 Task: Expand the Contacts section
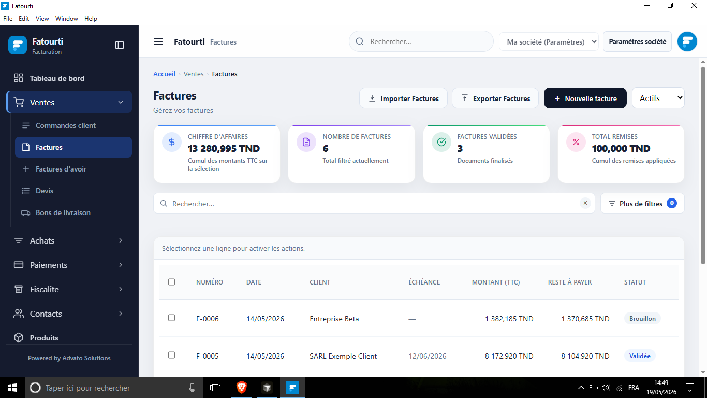tap(121, 314)
